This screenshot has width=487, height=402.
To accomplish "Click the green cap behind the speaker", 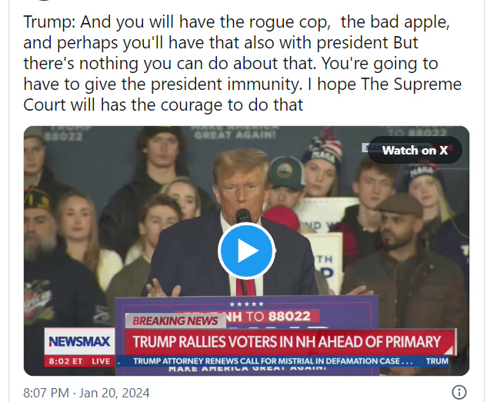I will 286,173.
